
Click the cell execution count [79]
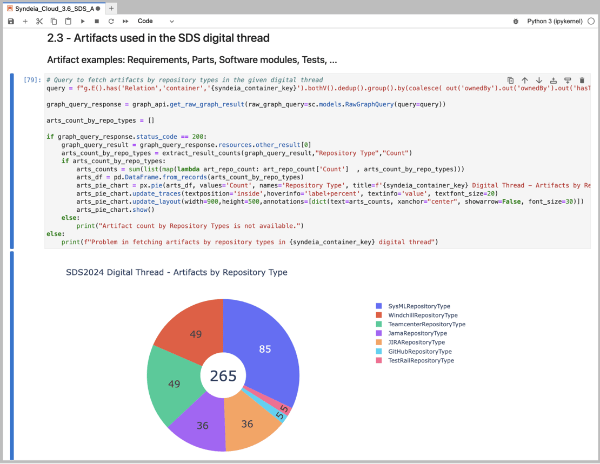[32, 80]
